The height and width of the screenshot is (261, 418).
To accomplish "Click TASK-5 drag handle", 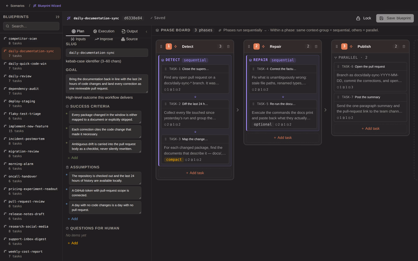I will [253, 104].
